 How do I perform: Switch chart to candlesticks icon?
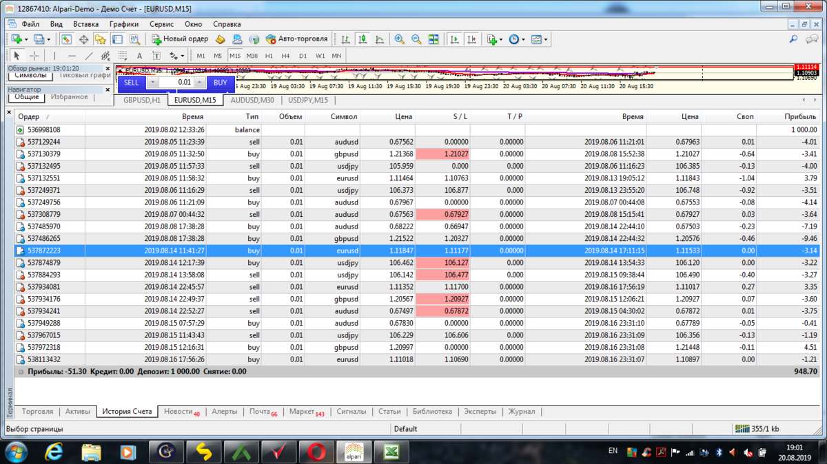click(363, 39)
